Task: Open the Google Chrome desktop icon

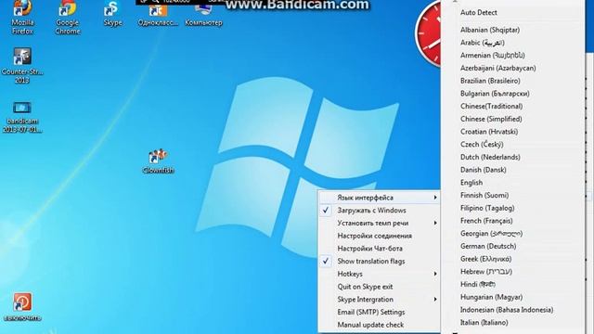Action: pos(68,17)
